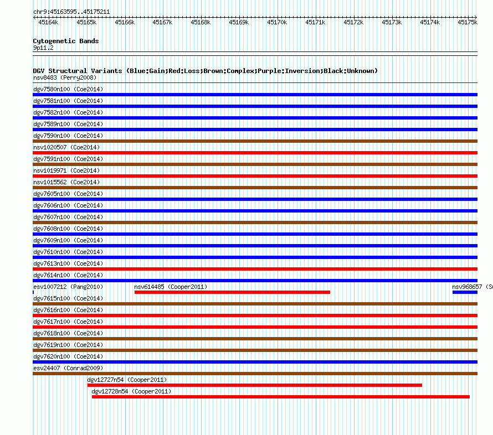Click the esv1007212 (Pang2010) label
Image resolution: width=493 pixels, height=435 pixels.
point(68,287)
